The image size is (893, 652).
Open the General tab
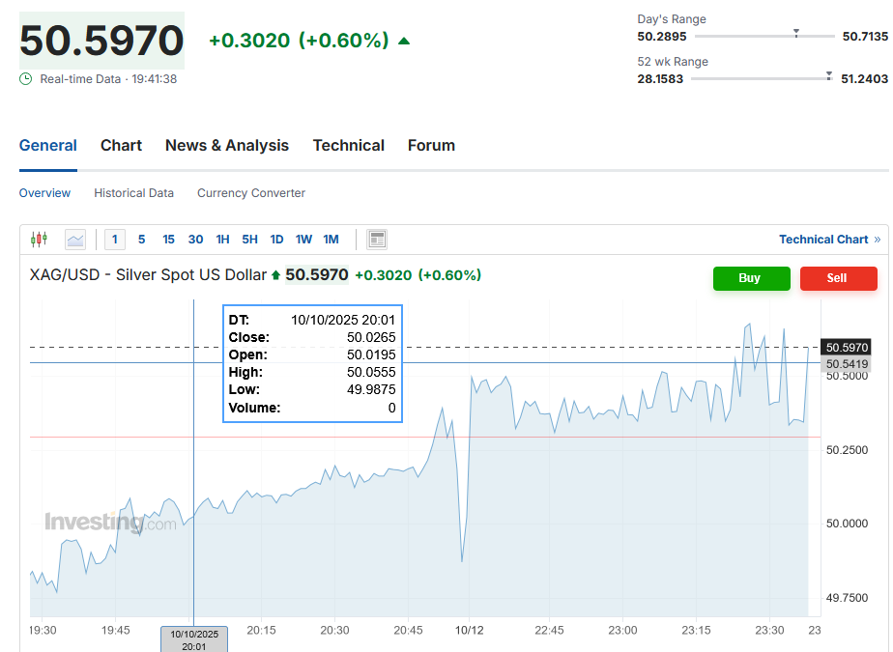tap(48, 146)
